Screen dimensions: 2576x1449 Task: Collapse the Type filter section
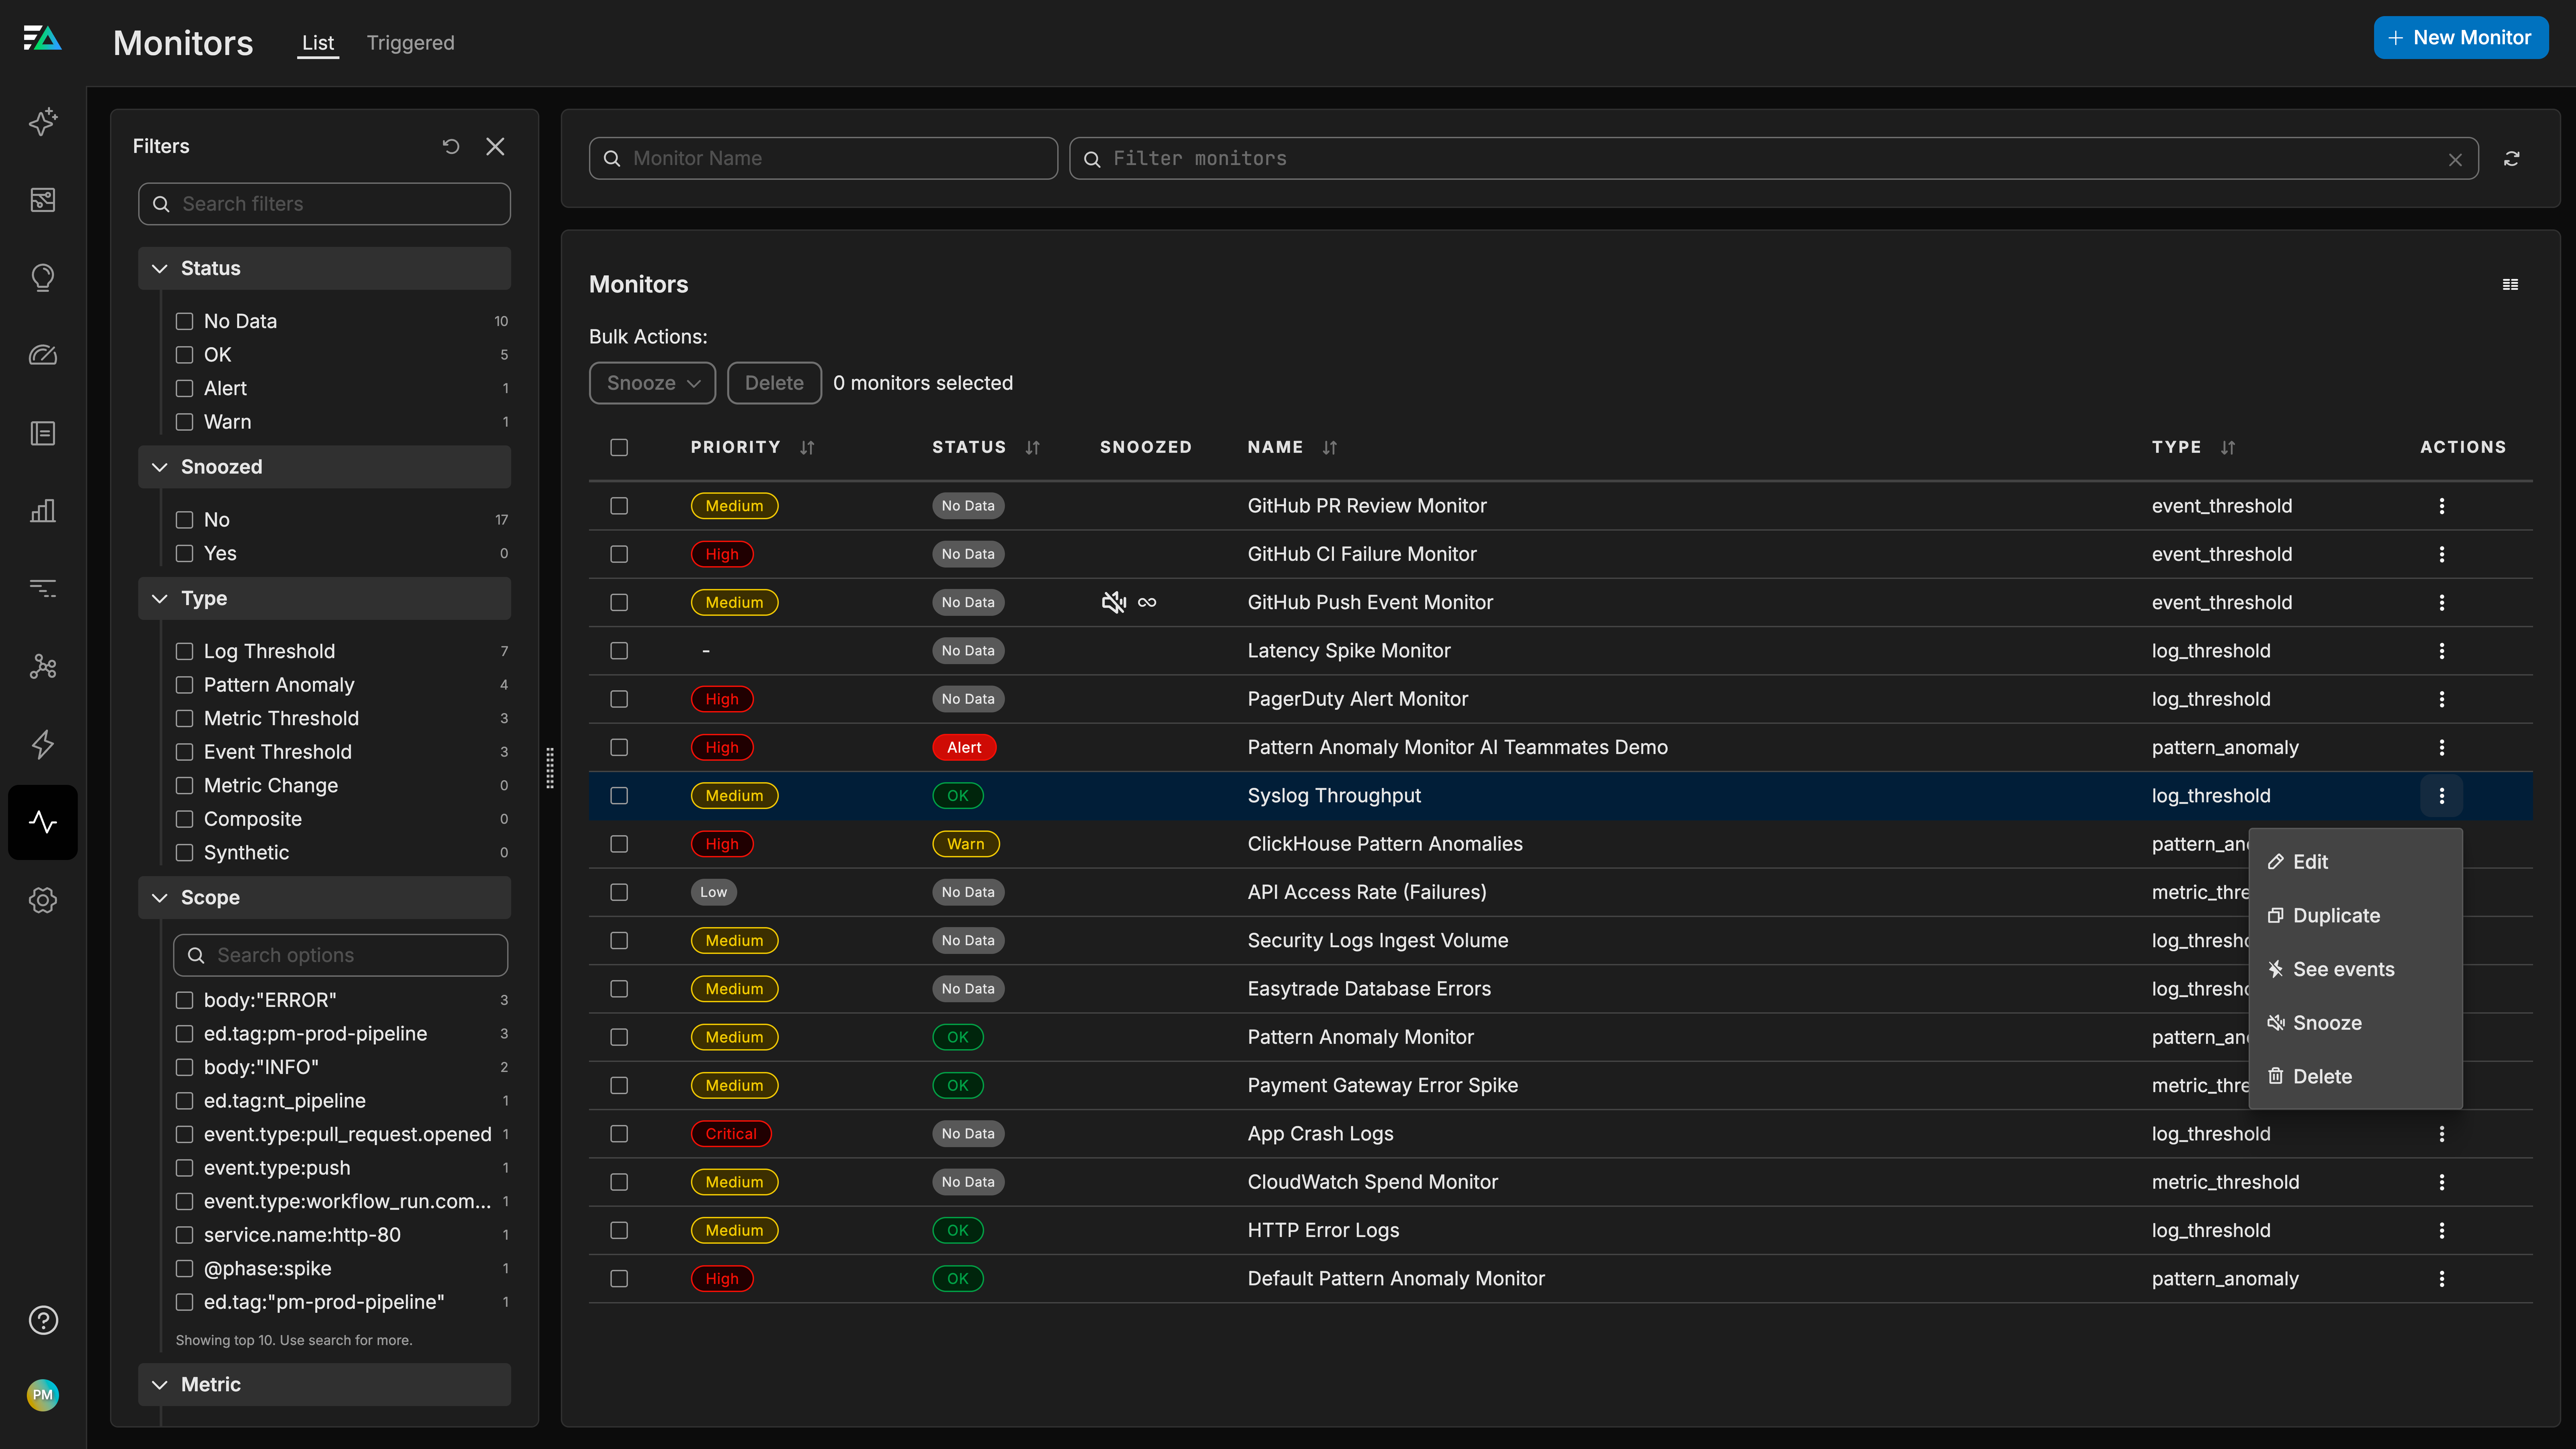tap(324, 598)
